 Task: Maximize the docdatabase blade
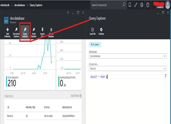(78, 13)
